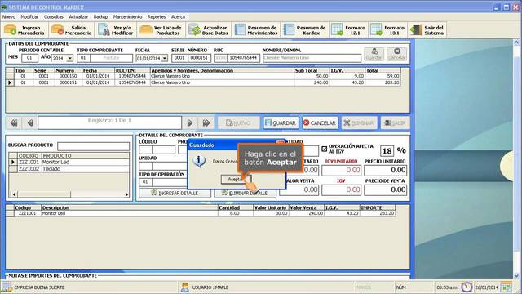Click the calendar icon after the date
This screenshot has height=294, width=522.
tap(506, 287)
